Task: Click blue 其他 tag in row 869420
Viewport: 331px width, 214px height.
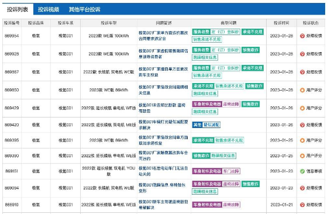Action: pyautogui.click(x=197, y=125)
